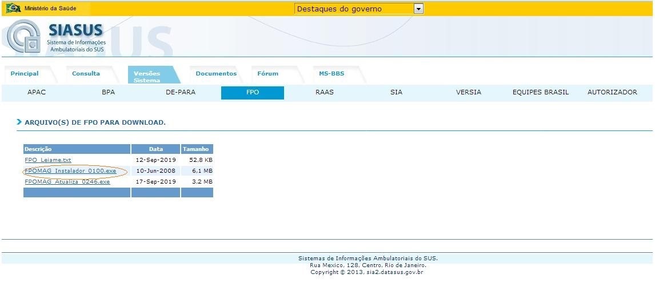The image size is (655, 286).
Task: Go to the Principal tab
Action: point(25,74)
